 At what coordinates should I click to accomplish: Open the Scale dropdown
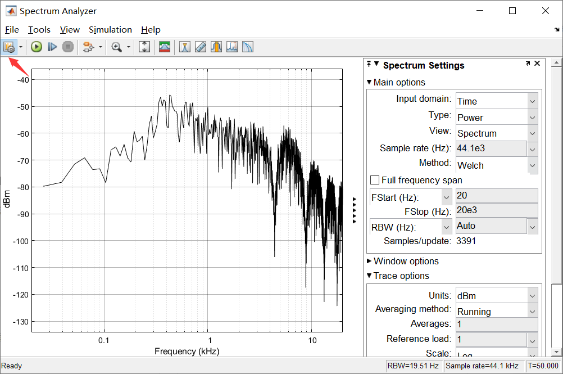point(497,353)
